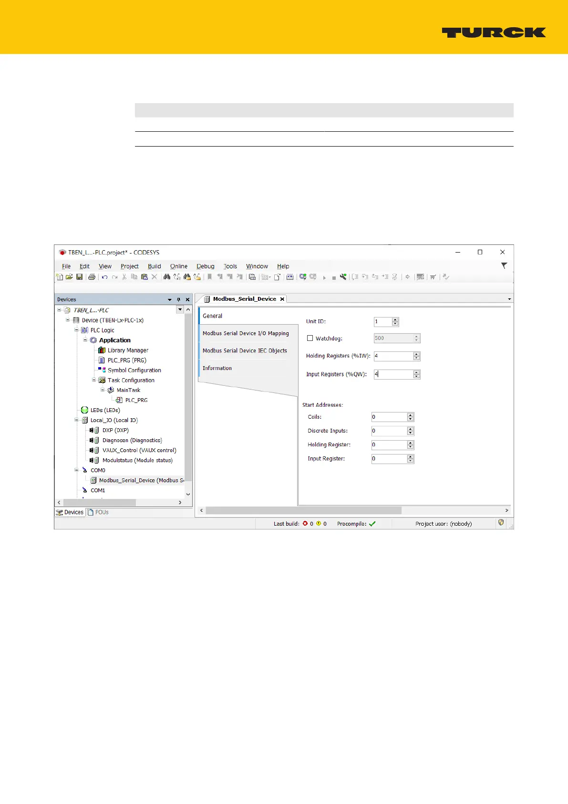Increase Unit ID with up spinner
Image resolution: width=568 pixels, height=804 pixels.
395,320
